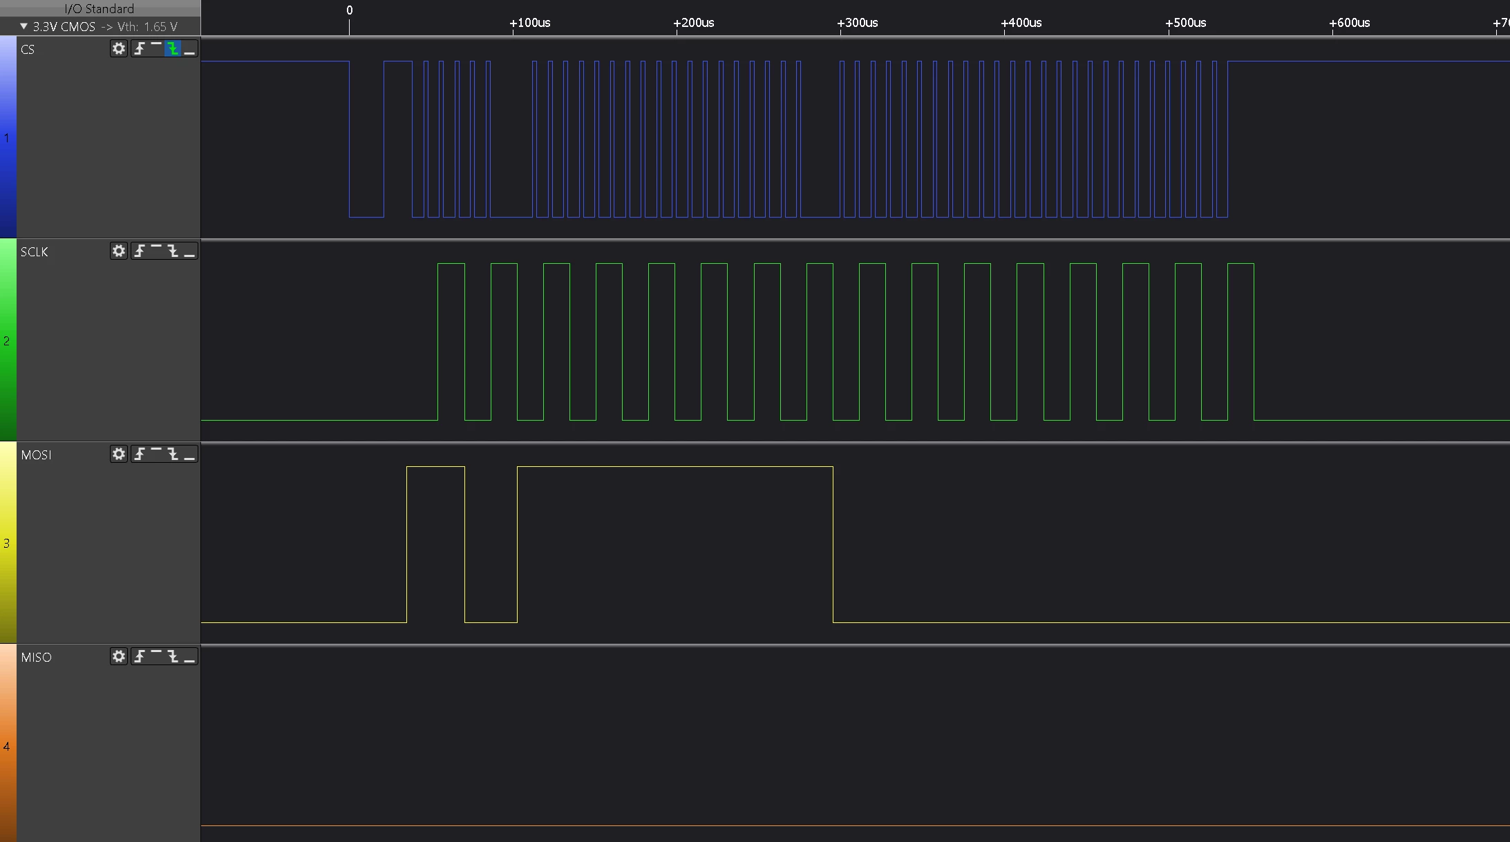
Task: Open MOSI channel settings gear
Action: (x=119, y=454)
